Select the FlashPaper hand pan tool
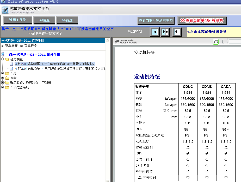The width and height of the screenshot is (241, 182). 216,42
